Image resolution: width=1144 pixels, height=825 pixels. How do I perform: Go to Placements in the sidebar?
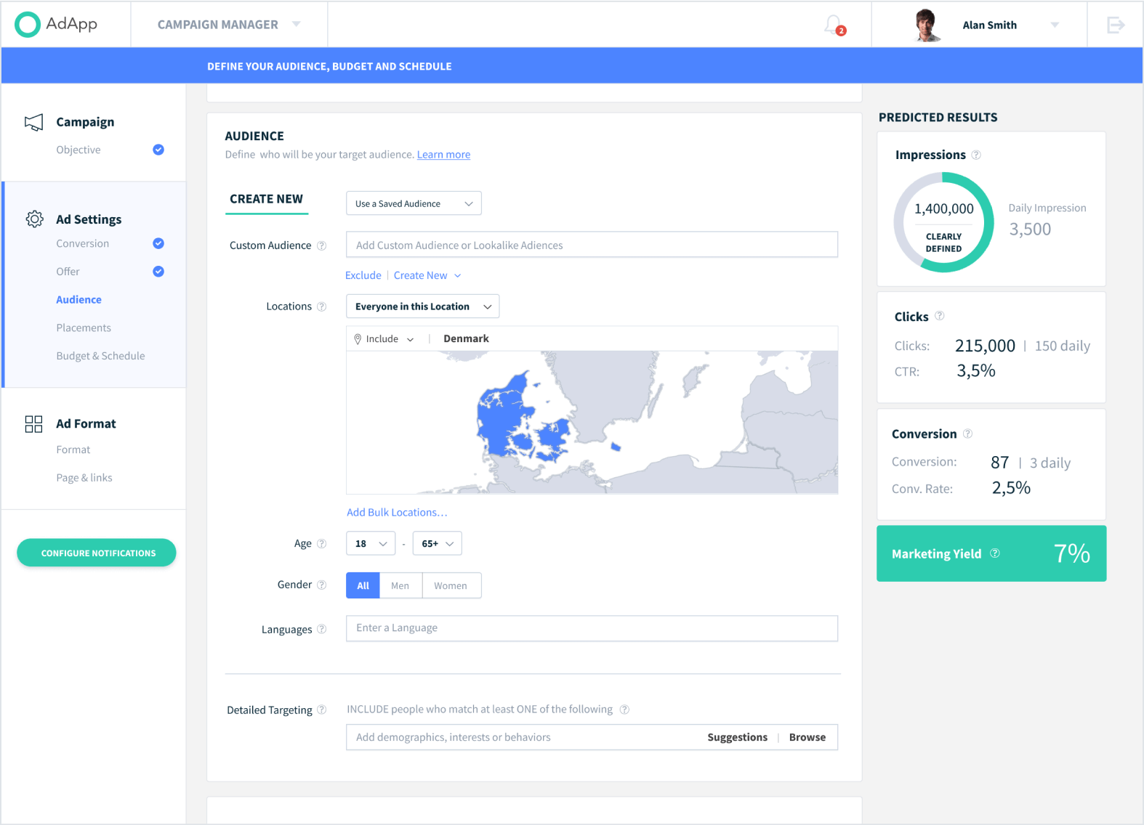tap(84, 328)
